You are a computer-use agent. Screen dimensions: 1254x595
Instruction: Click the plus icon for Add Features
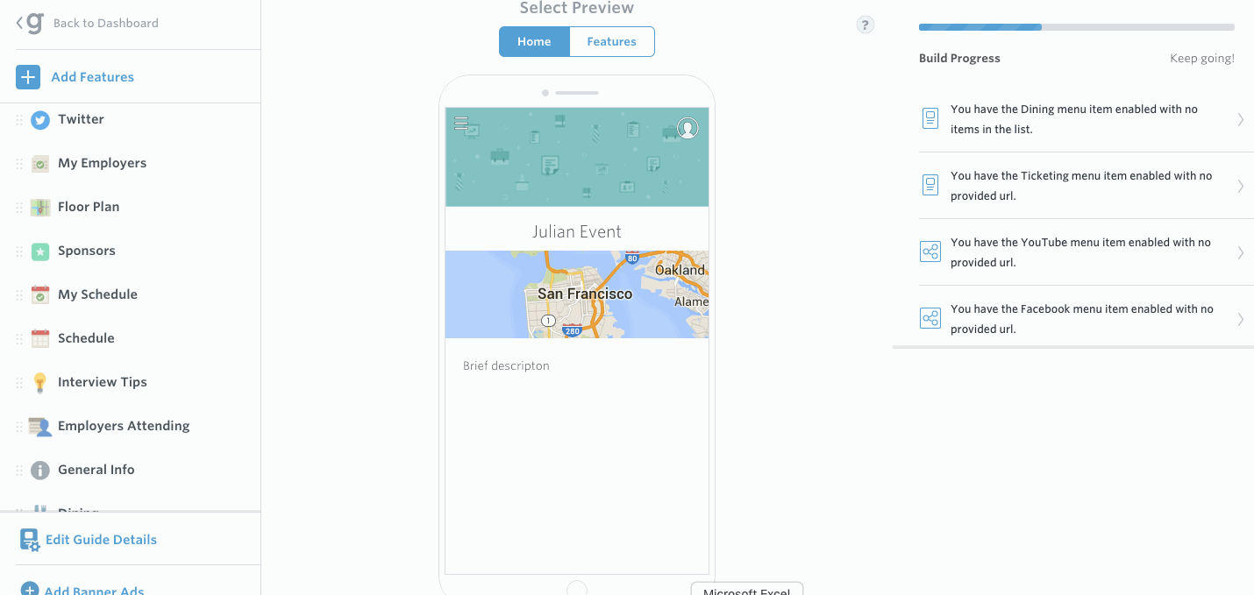coord(28,77)
